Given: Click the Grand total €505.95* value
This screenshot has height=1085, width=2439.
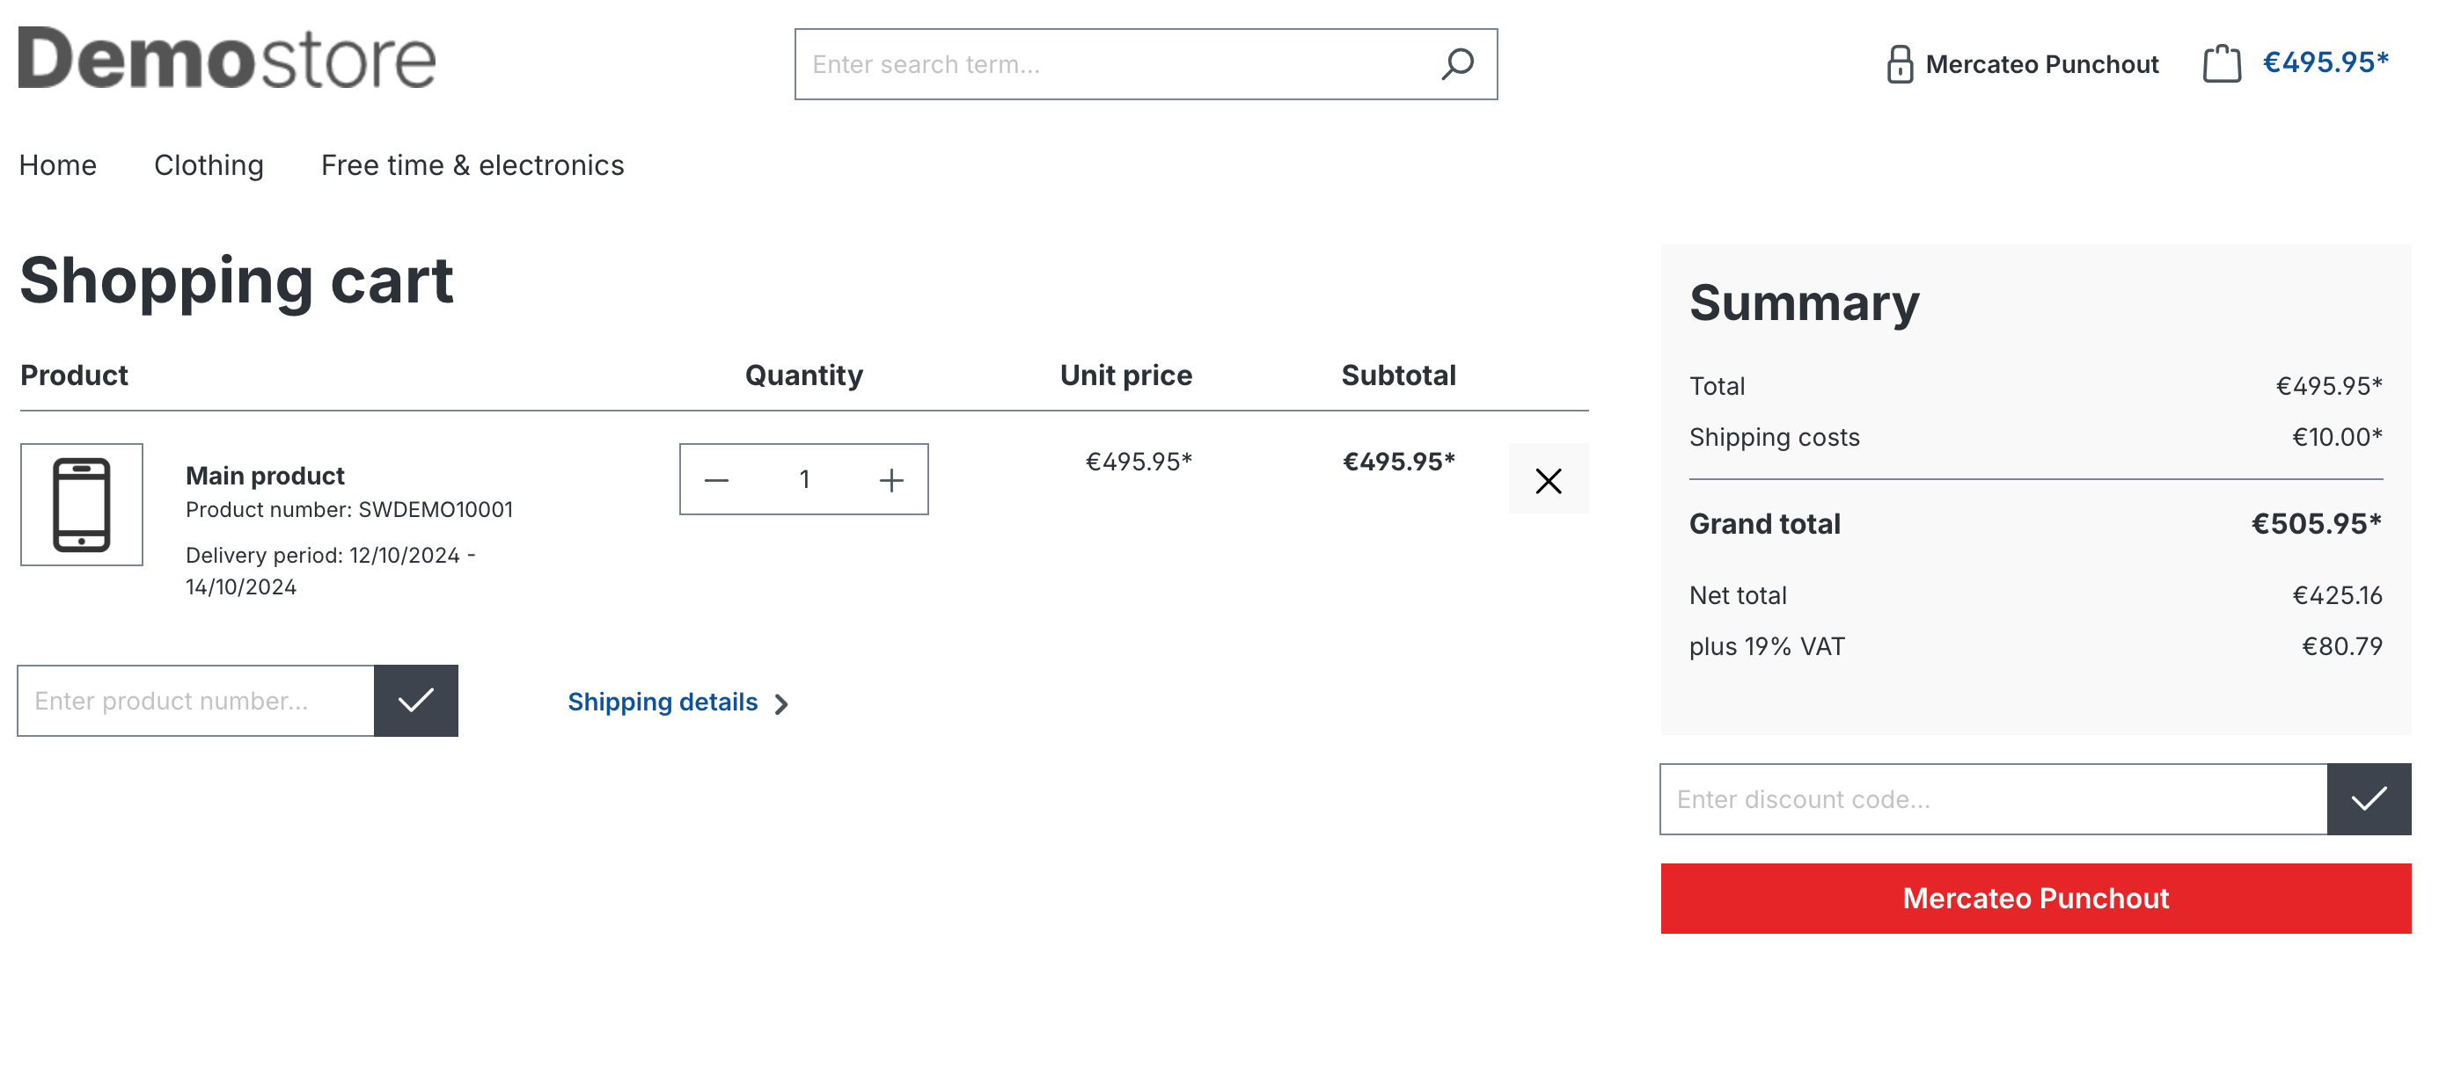Looking at the screenshot, I should coord(2316,523).
